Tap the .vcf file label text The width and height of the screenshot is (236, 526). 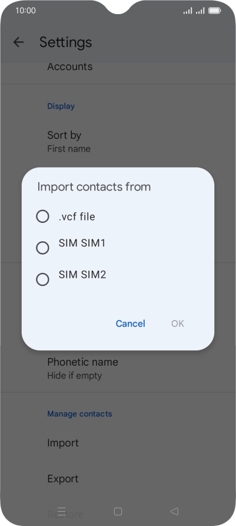tap(77, 216)
